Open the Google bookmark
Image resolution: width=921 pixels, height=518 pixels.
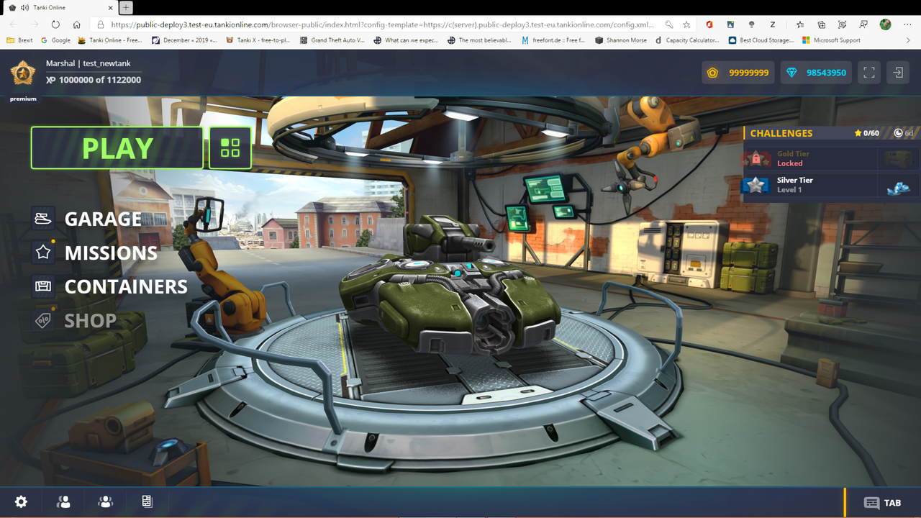(56, 40)
